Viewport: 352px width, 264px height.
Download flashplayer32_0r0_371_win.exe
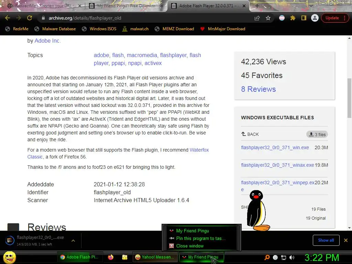[x=275, y=147]
